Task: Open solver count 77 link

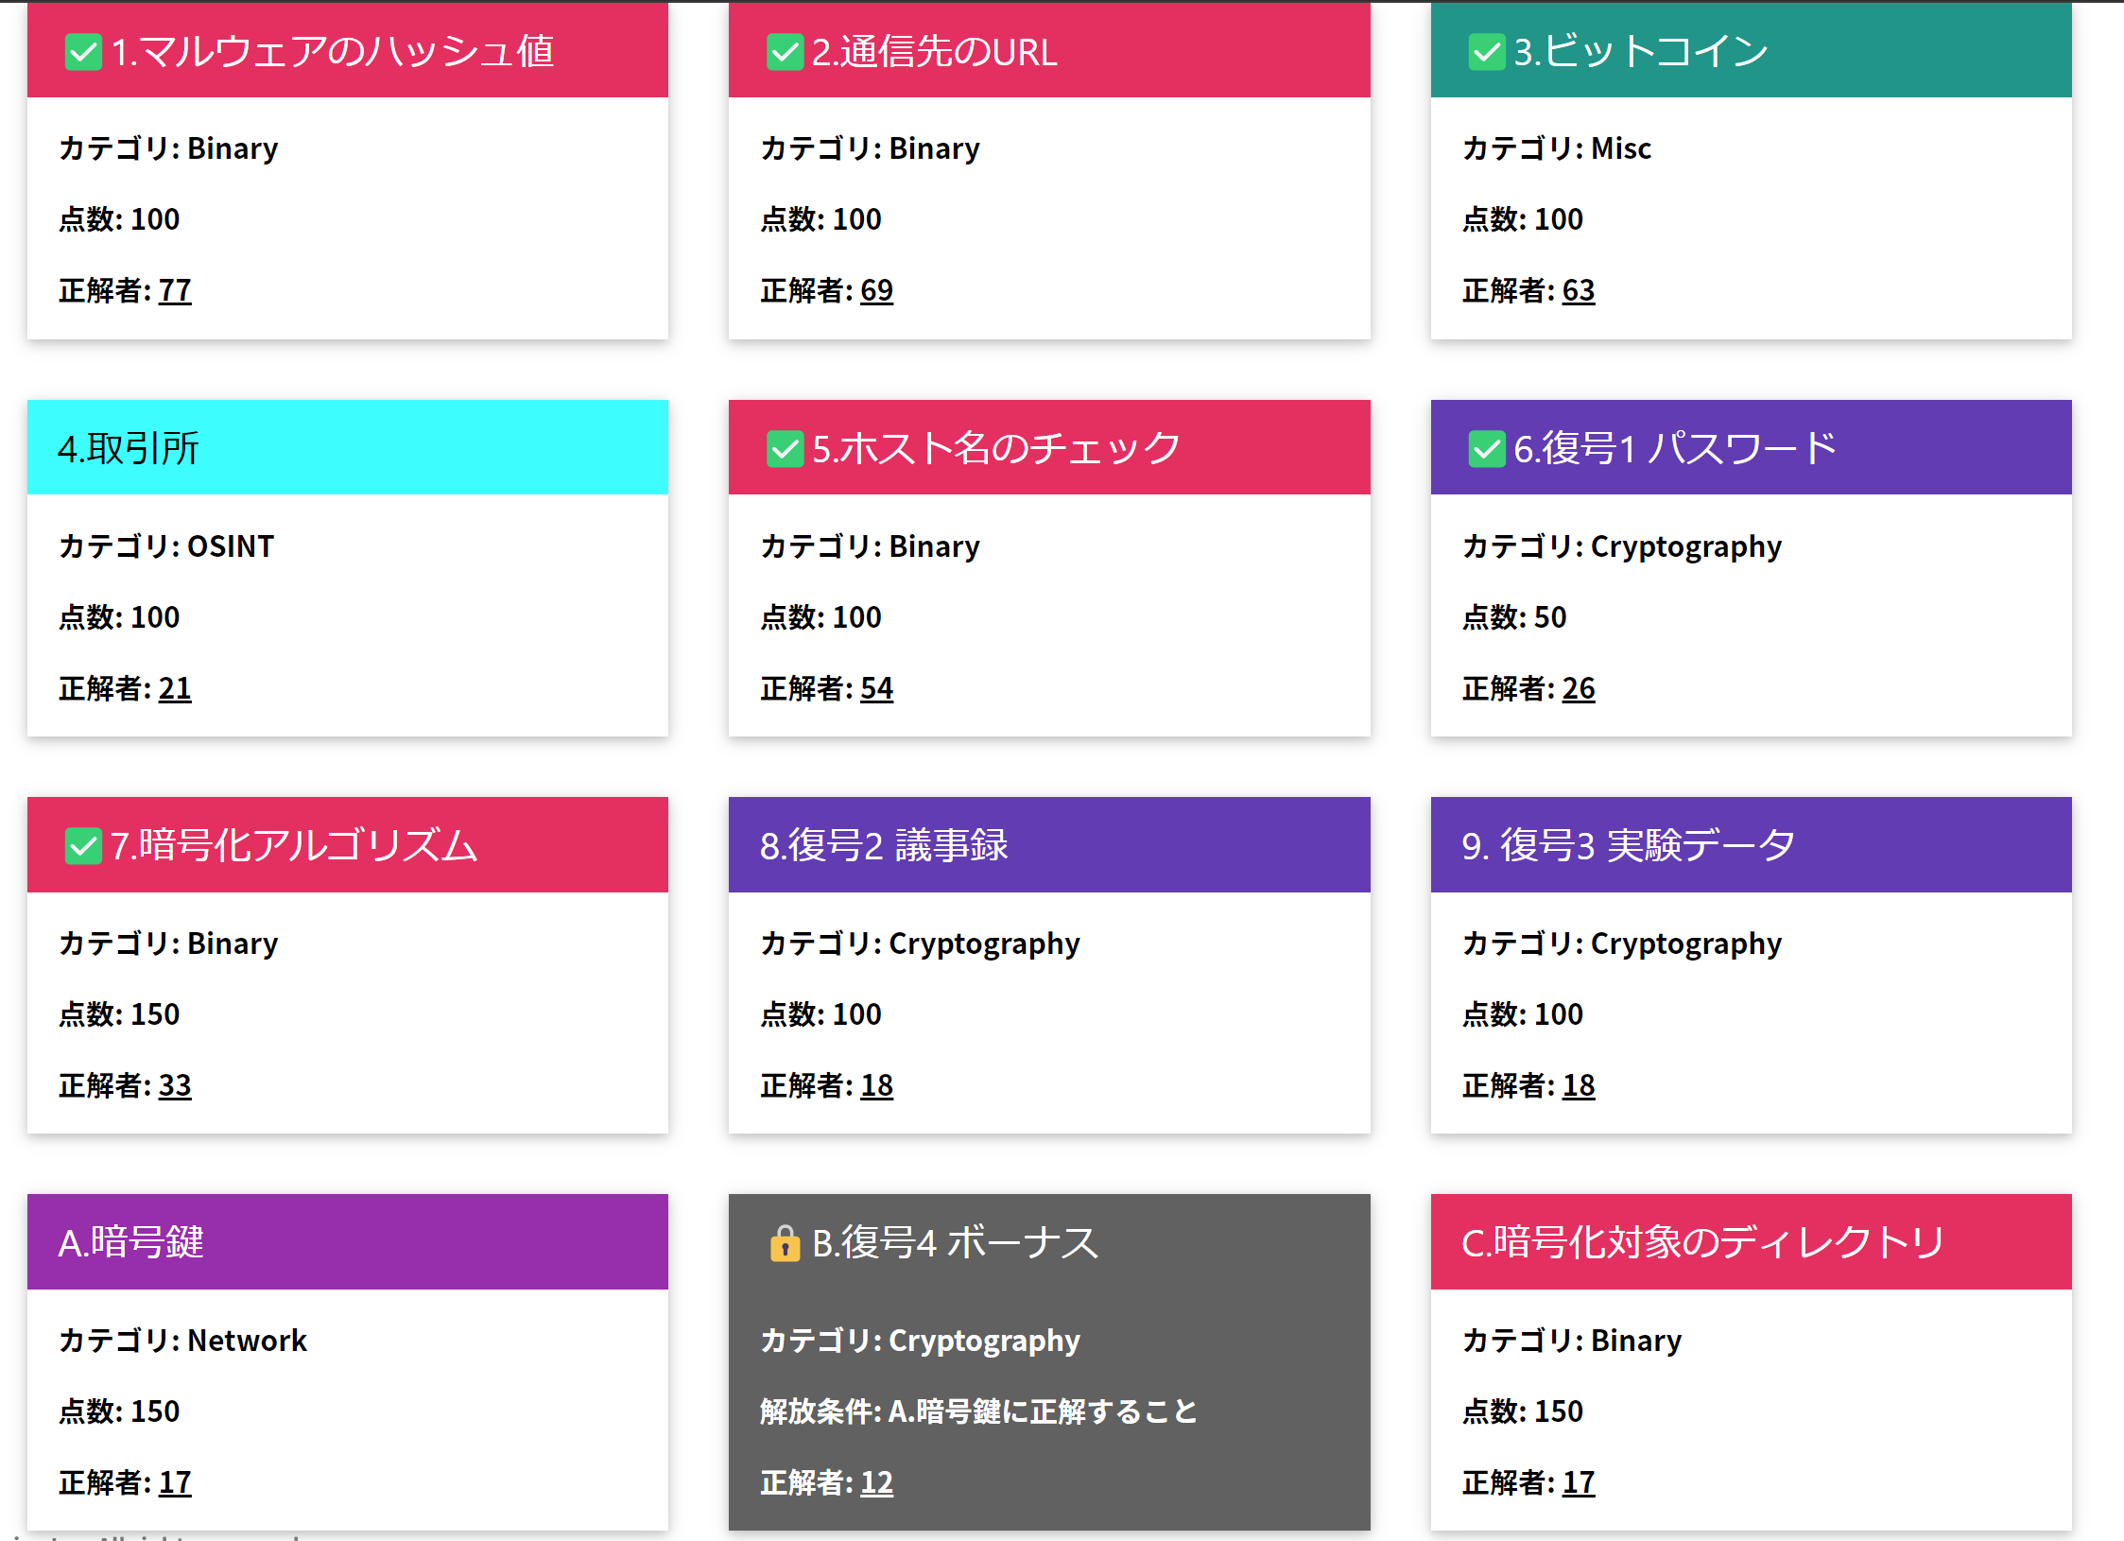Action: [175, 290]
